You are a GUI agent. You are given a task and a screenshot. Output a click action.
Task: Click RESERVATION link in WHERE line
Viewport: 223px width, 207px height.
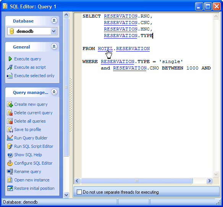click(118, 61)
